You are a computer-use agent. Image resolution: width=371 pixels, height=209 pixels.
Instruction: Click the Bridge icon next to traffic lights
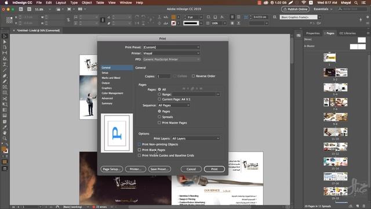click(21, 9)
